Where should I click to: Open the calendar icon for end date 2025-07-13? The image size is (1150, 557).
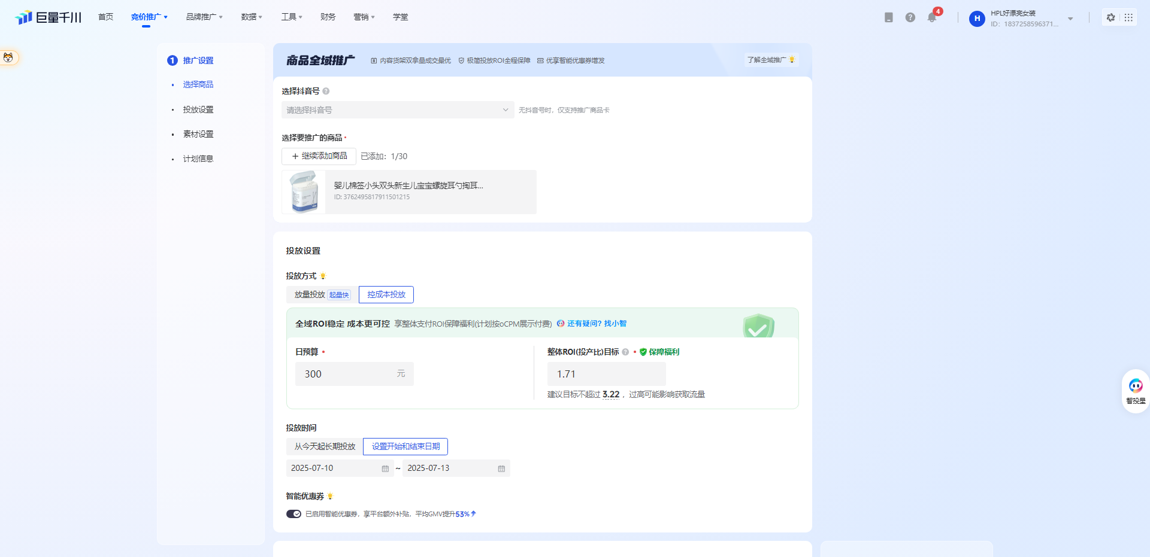click(x=501, y=468)
